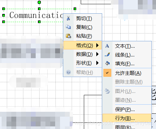156x129 pixels.
Task: Open 填充(F)... format dialog
Action: pyautogui.click(x=127, y=64)
